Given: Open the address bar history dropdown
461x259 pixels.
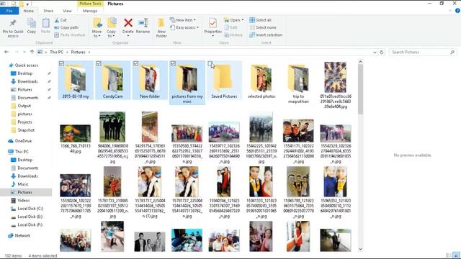Looking at the screenshot, I should point(375,52).
